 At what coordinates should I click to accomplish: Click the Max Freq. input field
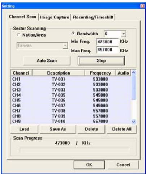[x=107, y=50]
